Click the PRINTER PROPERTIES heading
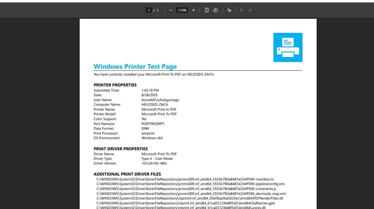 point(115,85)
